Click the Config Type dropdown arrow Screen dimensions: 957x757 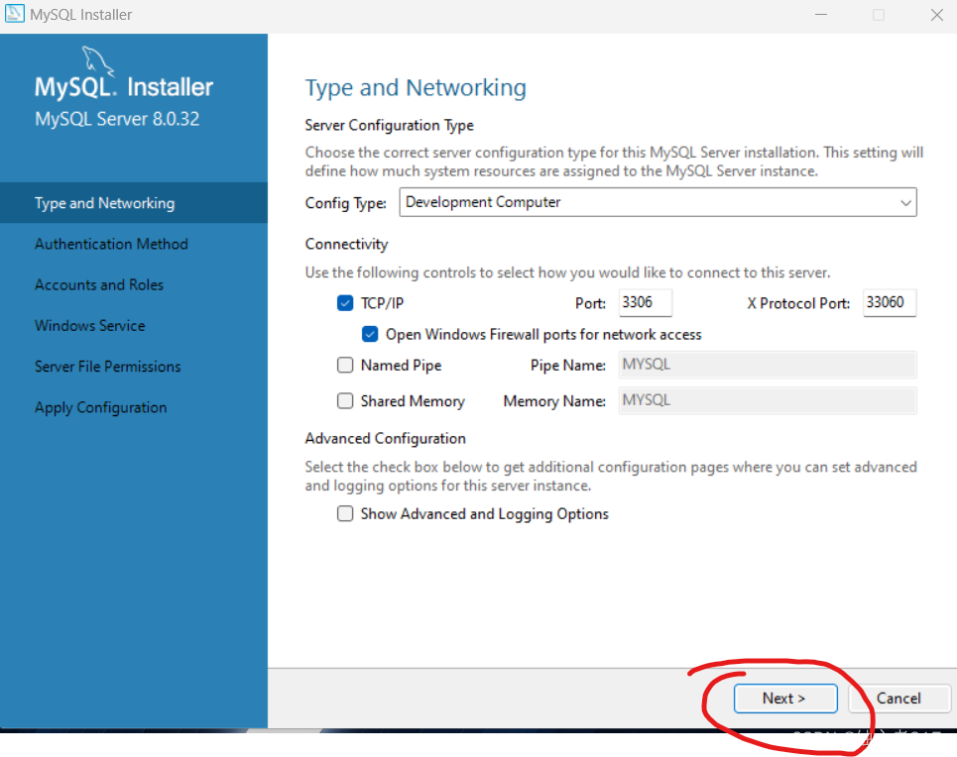tap(905, 202)
